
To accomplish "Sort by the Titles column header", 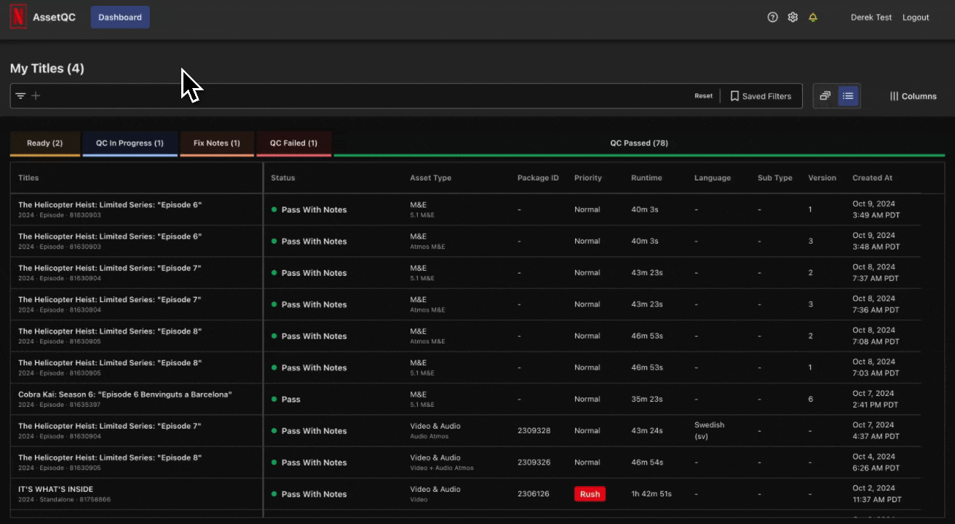I will (28, 178).
